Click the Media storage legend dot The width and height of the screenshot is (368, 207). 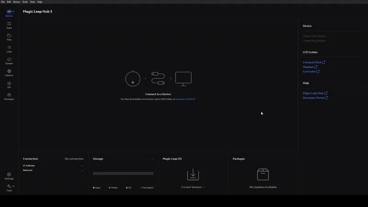point(109,188)
